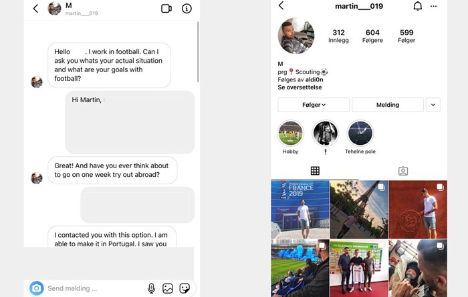Expand suggested accounts chevron button
The image size is (468, 297).
(x=433, y=105)
